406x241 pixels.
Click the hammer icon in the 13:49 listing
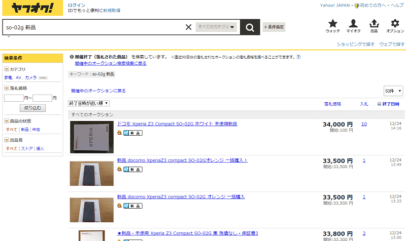[119, 169]
